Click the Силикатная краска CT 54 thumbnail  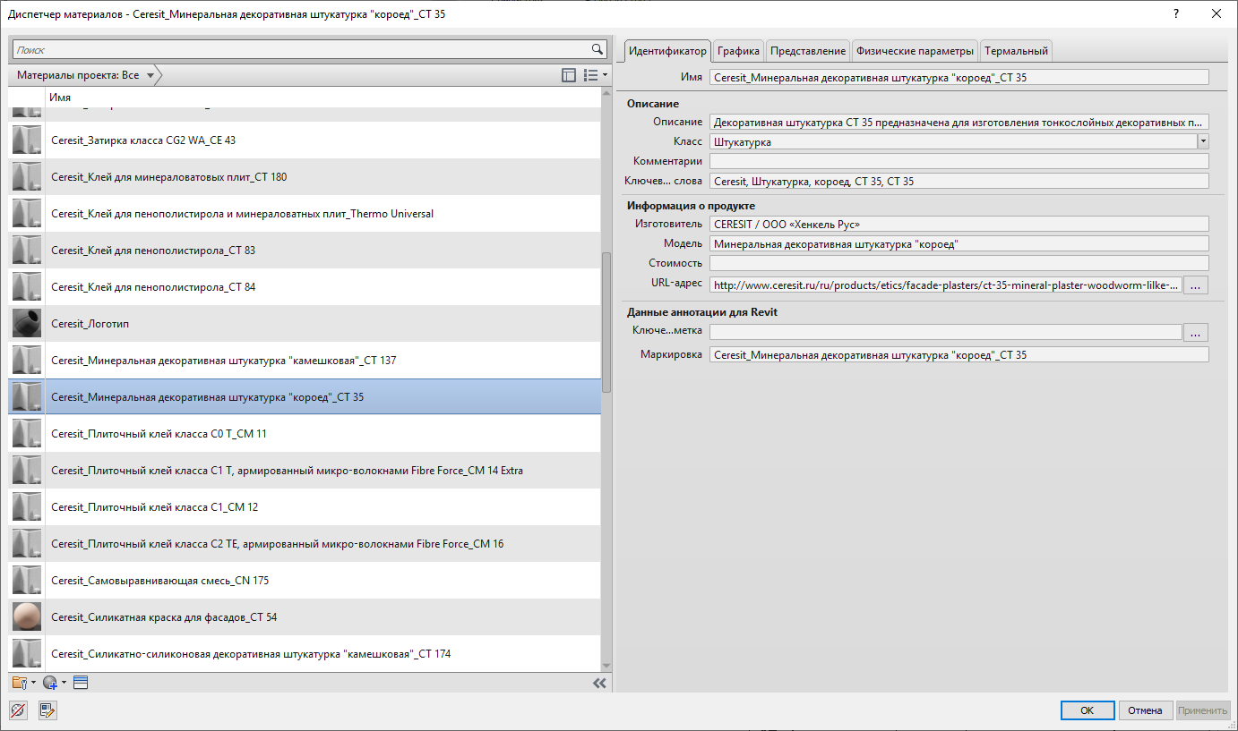[27, 616]
